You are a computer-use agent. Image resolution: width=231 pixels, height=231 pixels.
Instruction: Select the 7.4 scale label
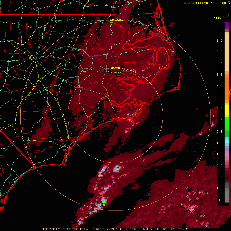coord(219,63)
